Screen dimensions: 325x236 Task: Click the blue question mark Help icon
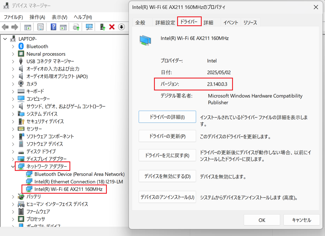tap(54, 27)
